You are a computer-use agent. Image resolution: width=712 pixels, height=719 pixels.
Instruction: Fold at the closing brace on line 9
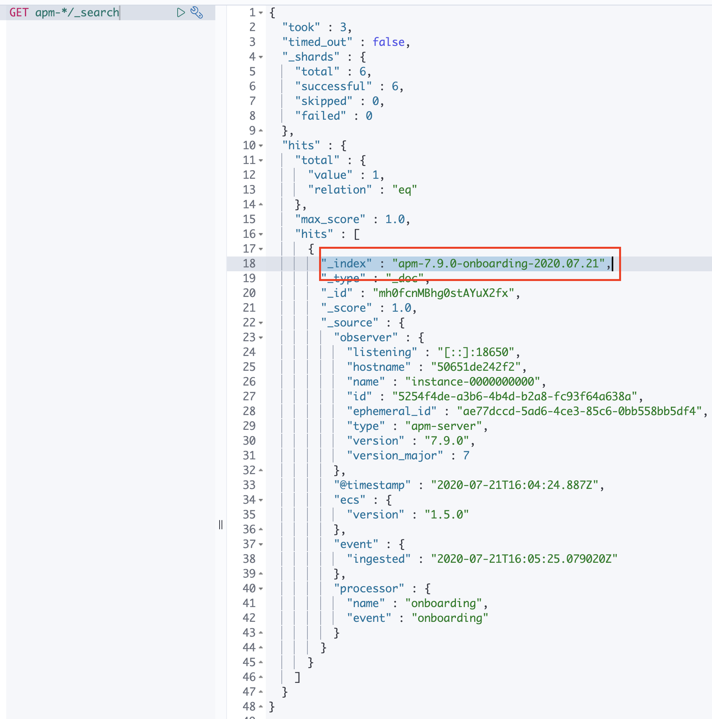pos(261,131)
